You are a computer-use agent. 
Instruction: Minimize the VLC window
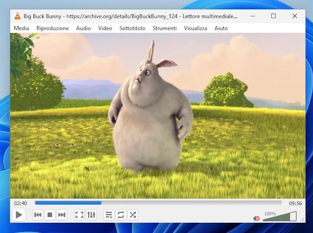(253, 16)
